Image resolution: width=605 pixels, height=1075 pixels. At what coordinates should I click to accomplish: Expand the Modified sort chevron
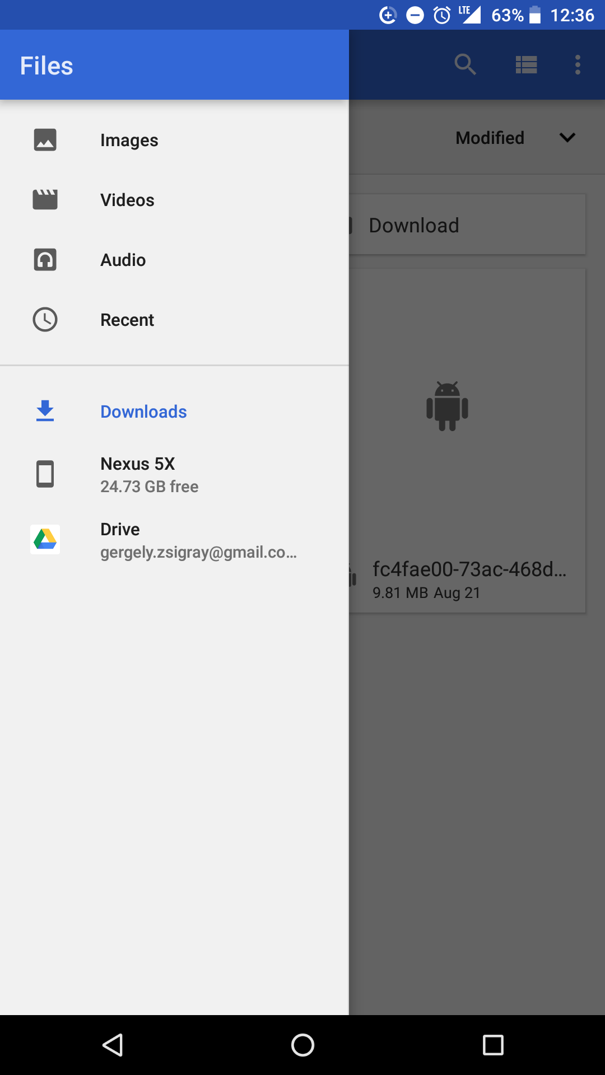pos(567,138)
